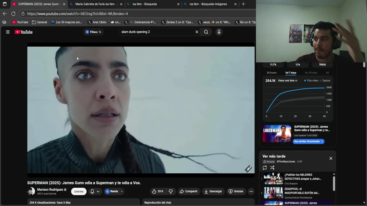The width and height of the screenshot is (367, 206).
Task: Open the YouTube bookmark
Action: click(20, 22)
